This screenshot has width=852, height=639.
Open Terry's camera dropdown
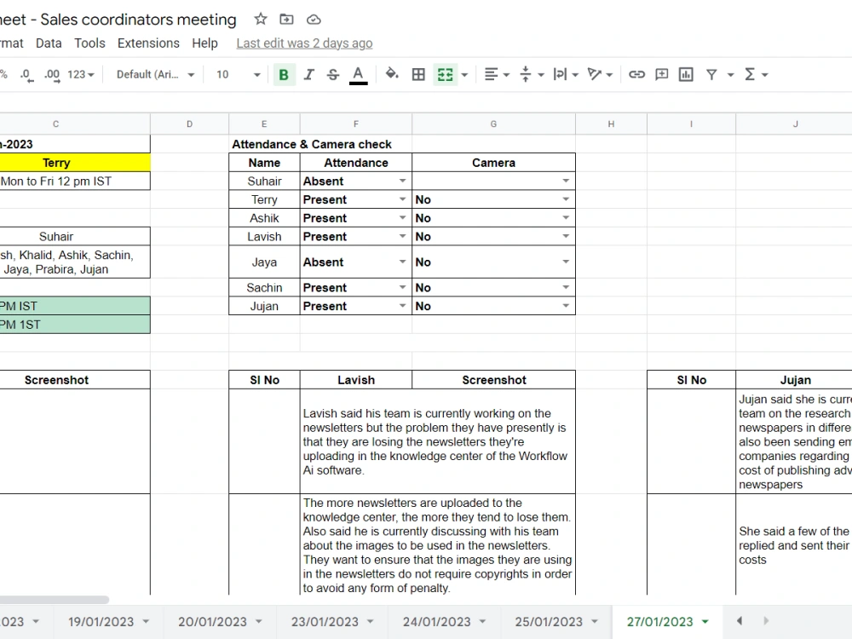coord(566,199)
